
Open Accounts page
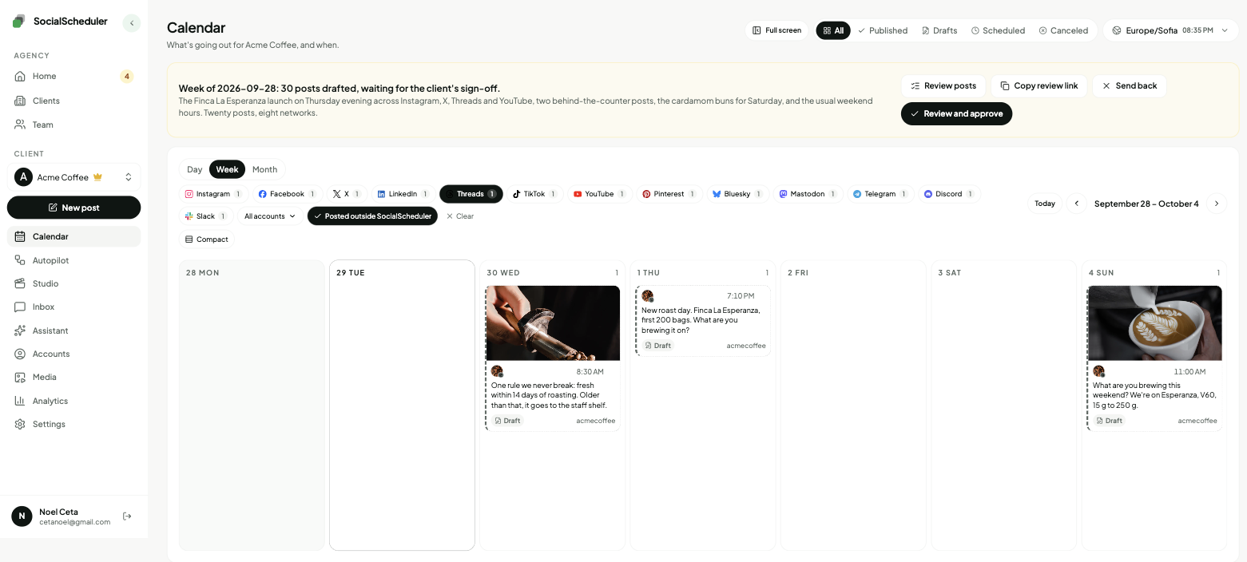click(73, 354)
